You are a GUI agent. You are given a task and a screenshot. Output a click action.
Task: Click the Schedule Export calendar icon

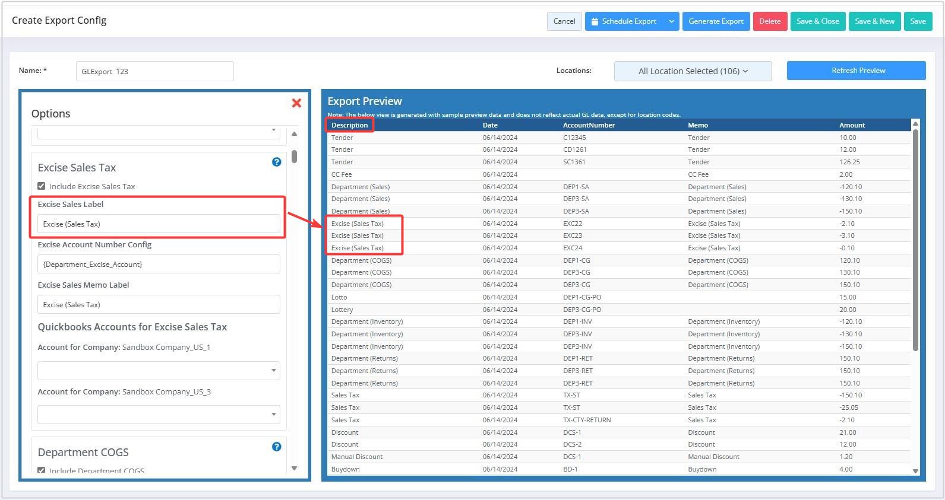(595, 21)
